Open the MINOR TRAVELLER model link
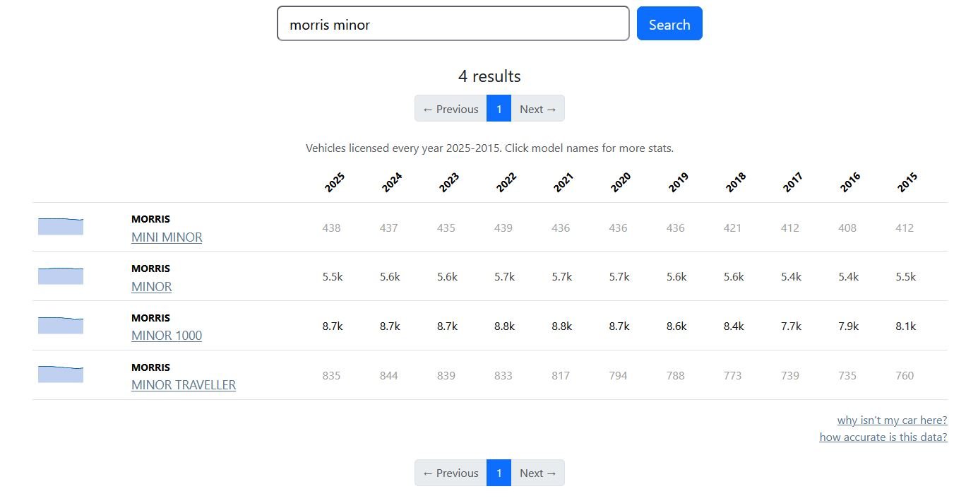 184,385
